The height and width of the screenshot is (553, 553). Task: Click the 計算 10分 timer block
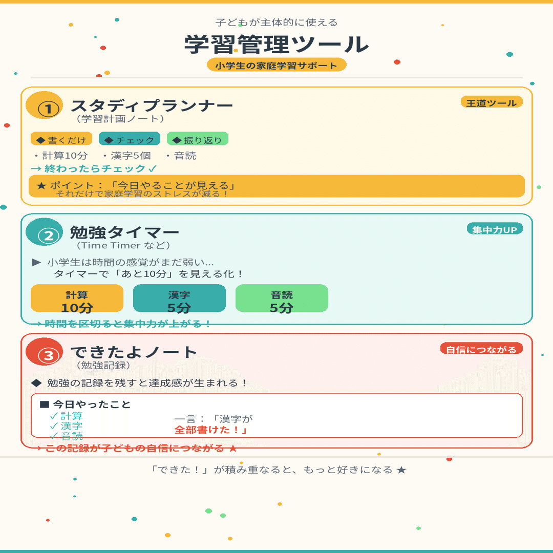(77, 299)
